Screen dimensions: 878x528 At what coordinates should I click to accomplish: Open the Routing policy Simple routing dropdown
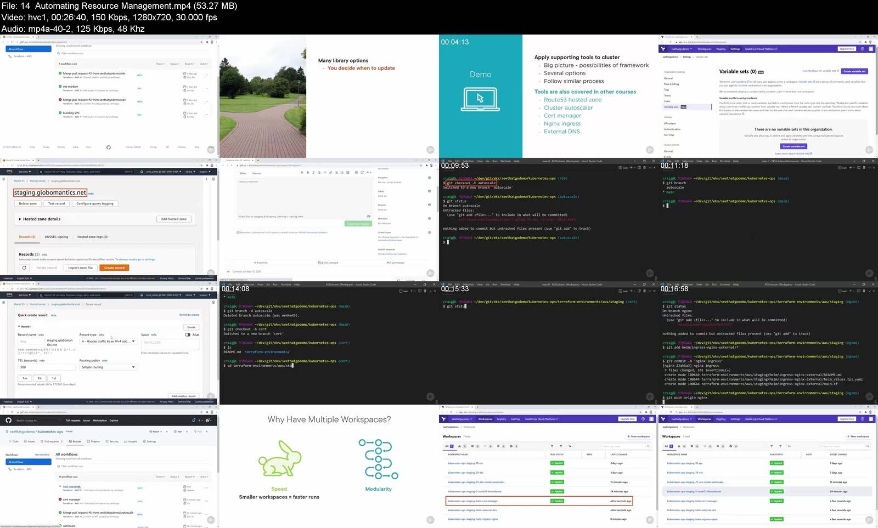tap(108, 367)
